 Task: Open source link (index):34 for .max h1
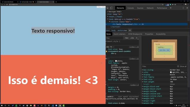coord(134,47)
